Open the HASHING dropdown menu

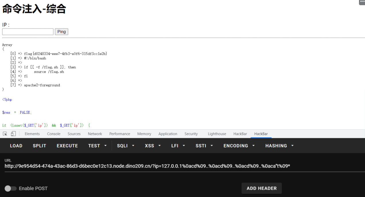[279, 146]
